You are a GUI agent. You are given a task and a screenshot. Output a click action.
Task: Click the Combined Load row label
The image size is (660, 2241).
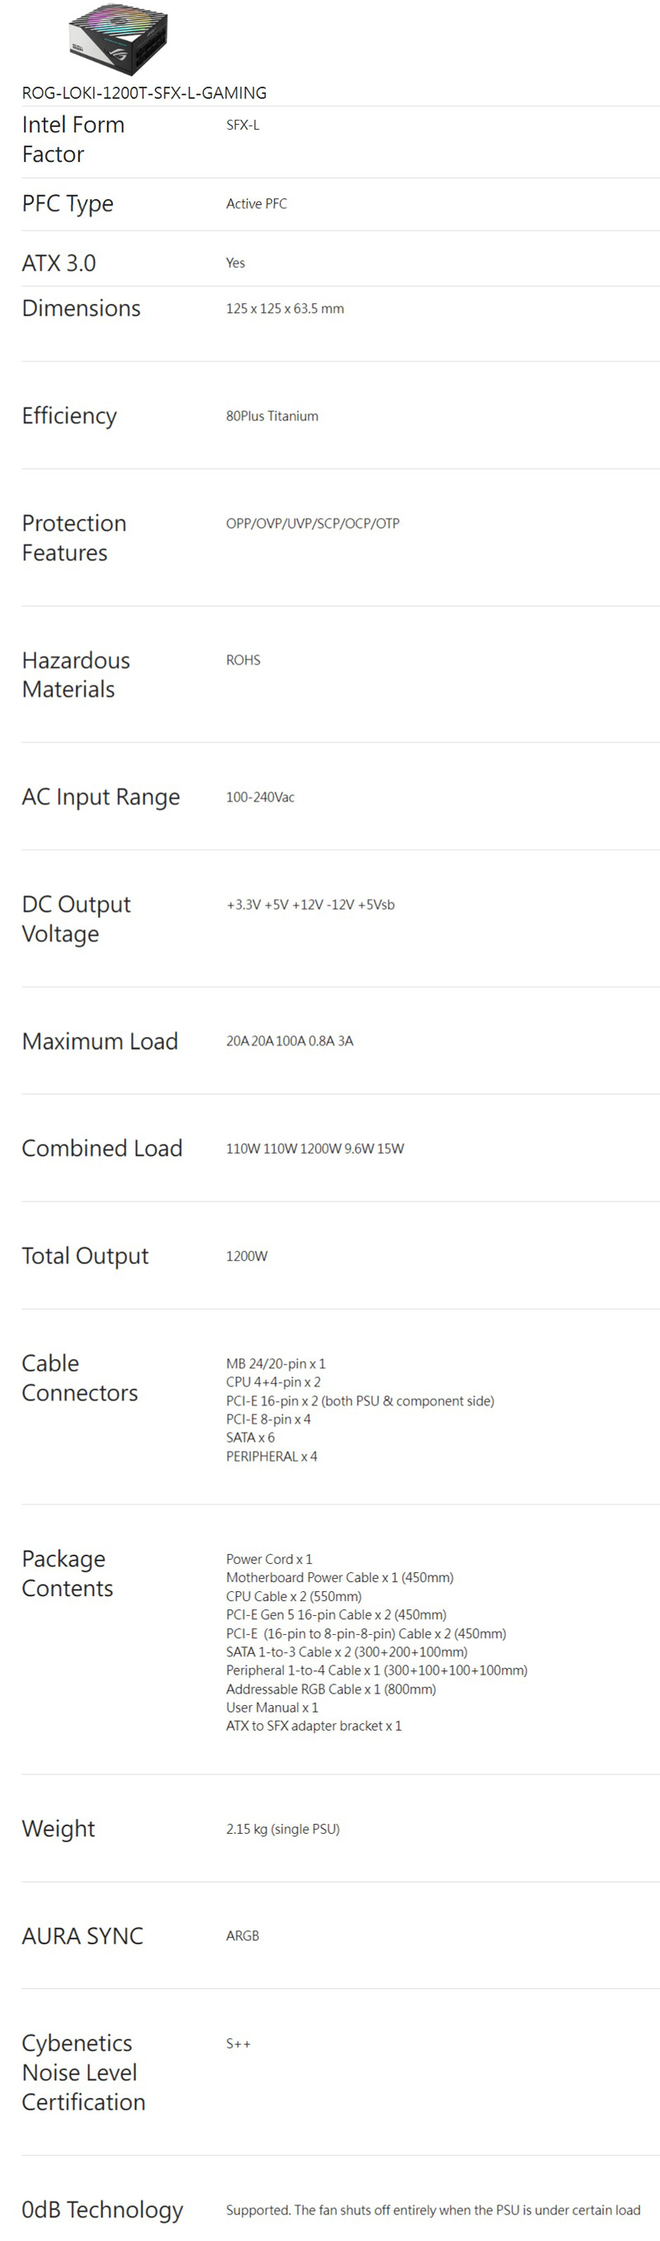pos(101,1149)
